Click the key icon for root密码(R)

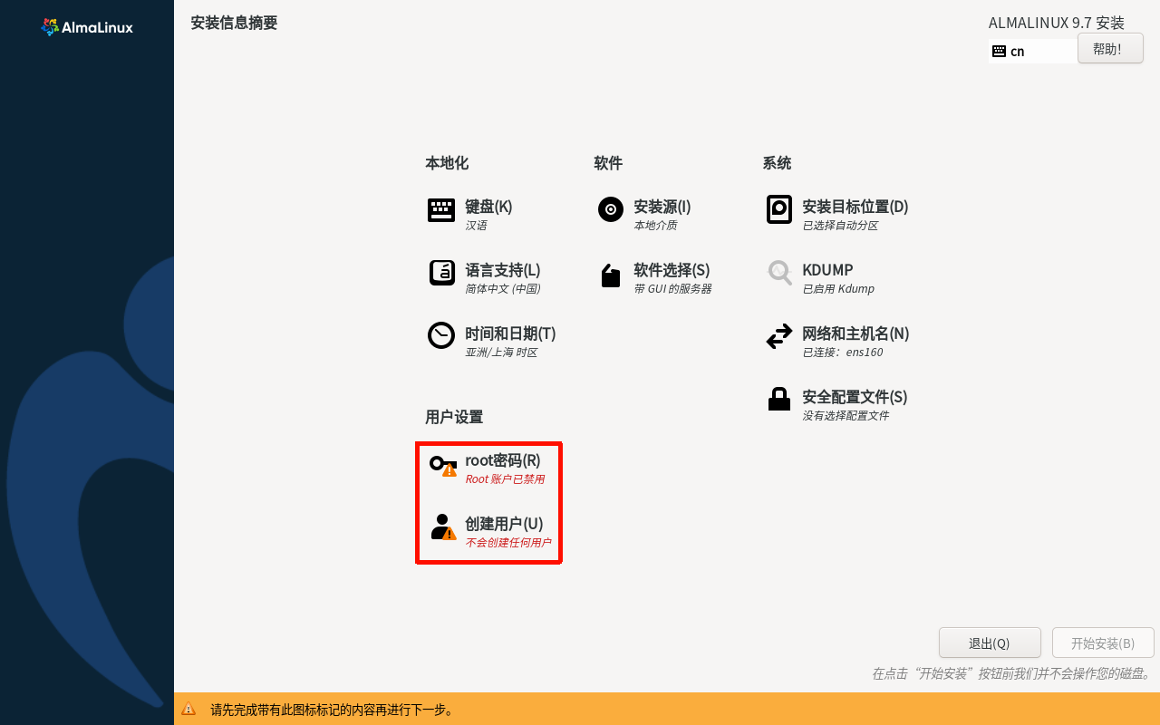coord(443,466)
